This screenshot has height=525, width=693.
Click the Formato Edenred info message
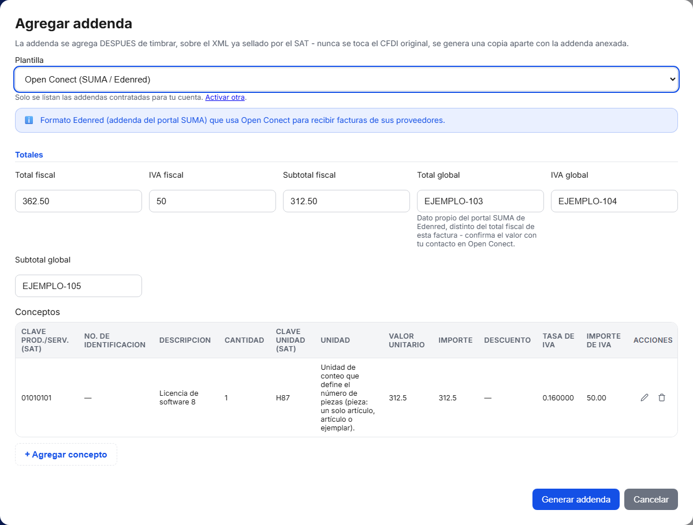pyautogui.click(x=243, y=120)
